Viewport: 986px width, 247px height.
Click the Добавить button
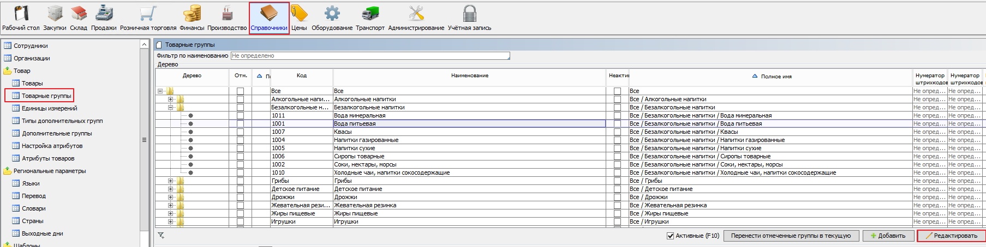point(888,236)
